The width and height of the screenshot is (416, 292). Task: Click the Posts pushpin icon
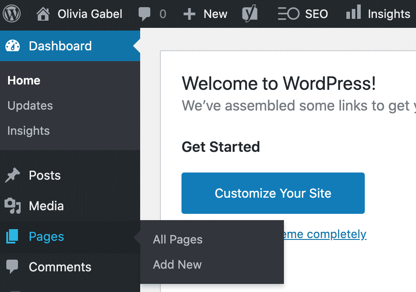[x=12, y=175]
